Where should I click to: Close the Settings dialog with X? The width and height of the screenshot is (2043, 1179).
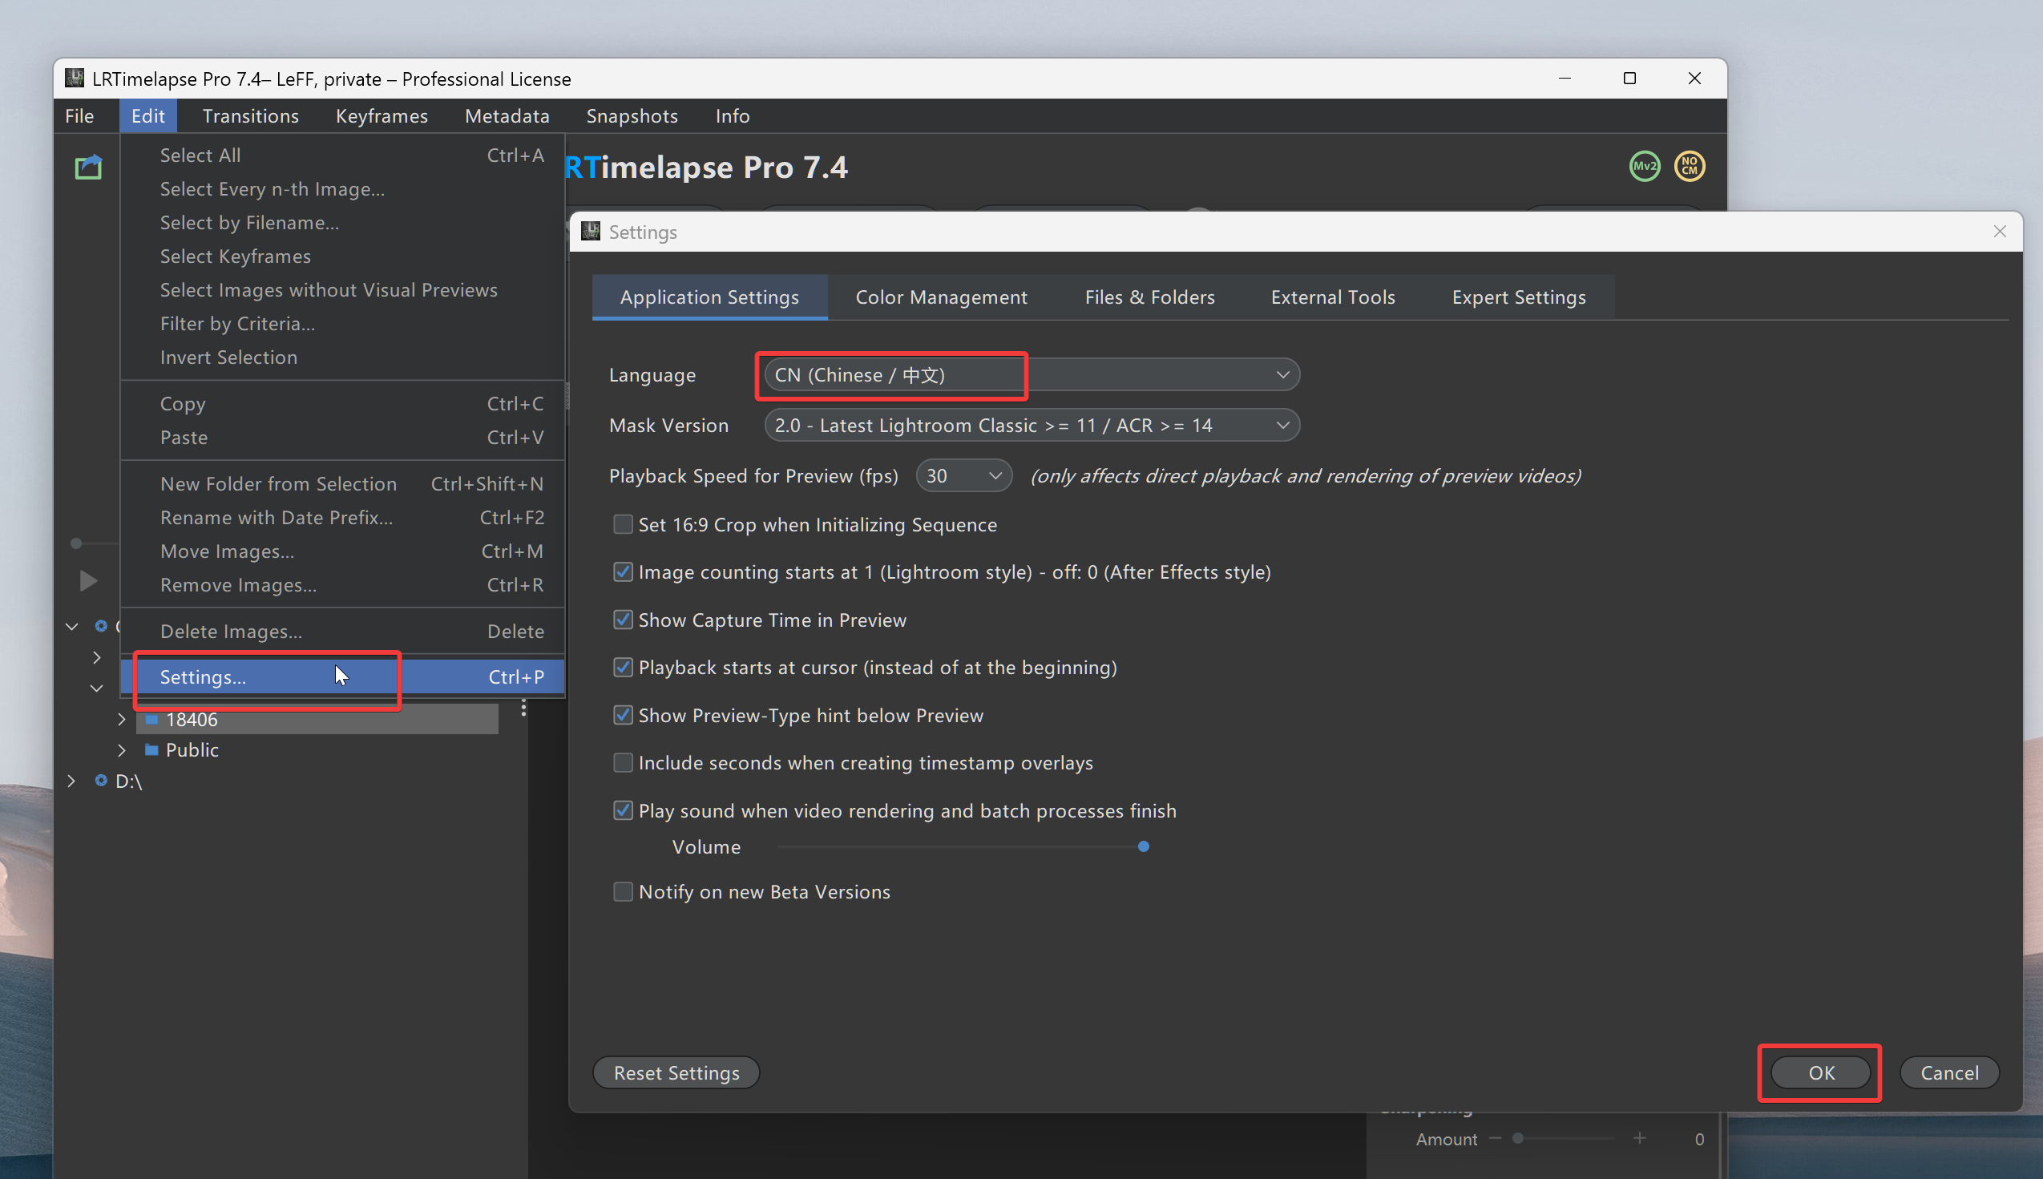pyautogui.click(x=1999, y=232)
